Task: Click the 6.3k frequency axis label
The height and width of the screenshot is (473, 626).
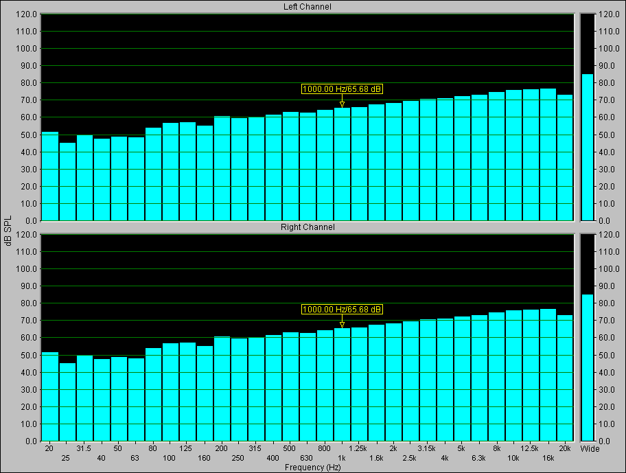Action: click(x=478, y=458)
